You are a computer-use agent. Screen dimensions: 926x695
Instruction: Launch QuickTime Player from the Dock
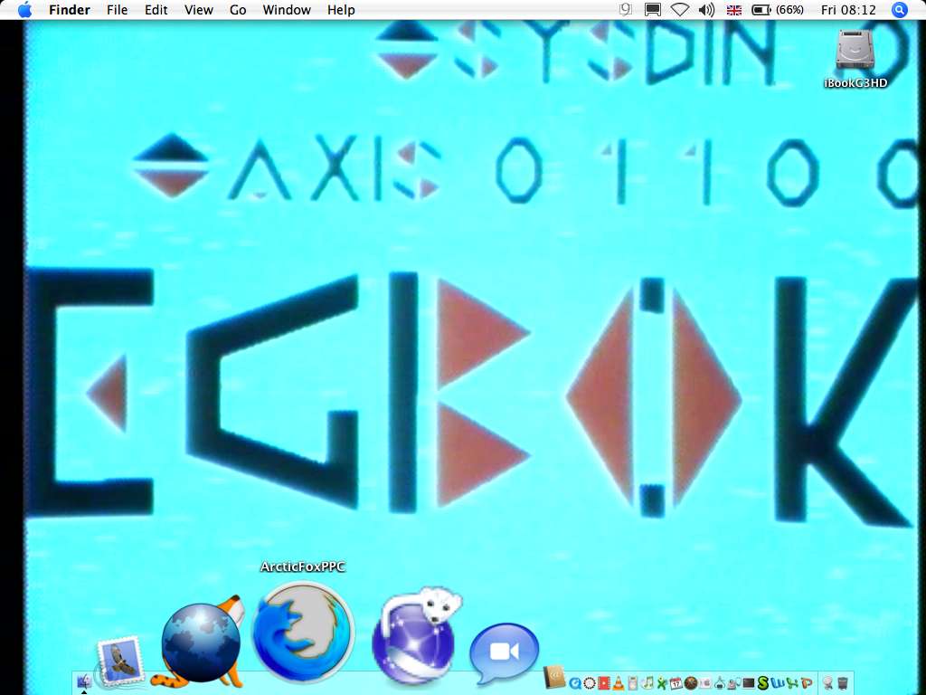point(575,683)
